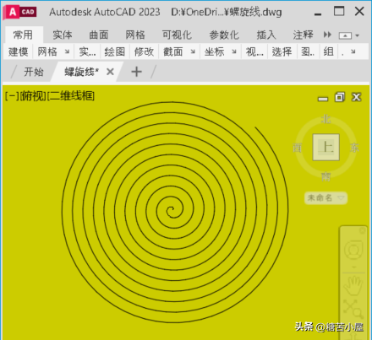Click the AutoCAD application logo button
372x340 pixels.
click(19, 12)
